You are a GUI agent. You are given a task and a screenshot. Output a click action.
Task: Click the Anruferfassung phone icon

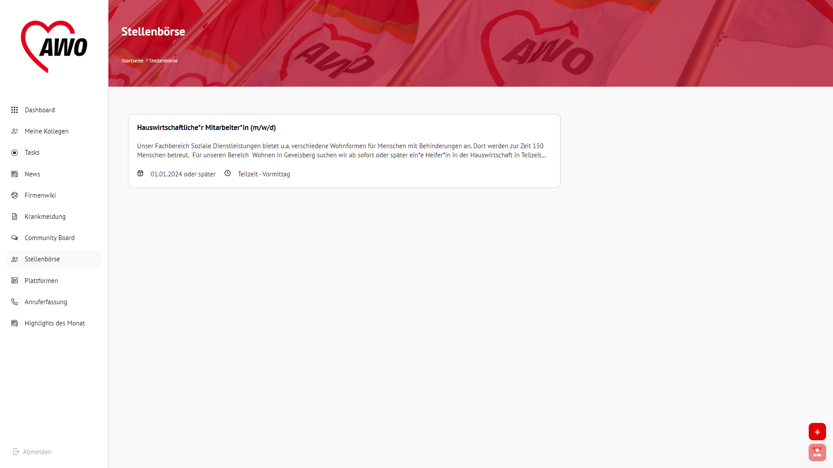click(15, 302)
